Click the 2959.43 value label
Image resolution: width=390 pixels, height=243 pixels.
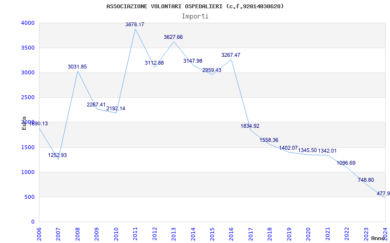pyautogui.click(x=212, y=70)
